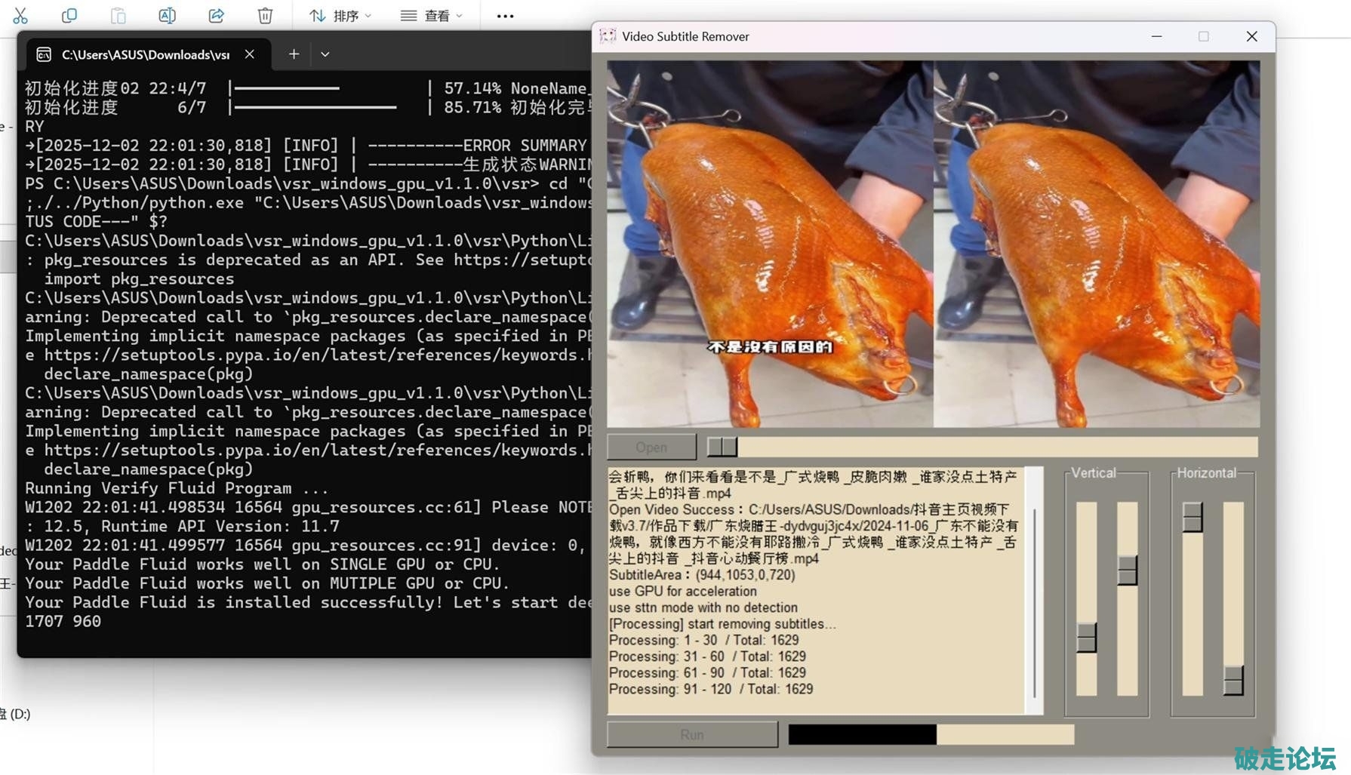Click the right Vertical slider handle
The width and height of the screenshot is (1351, 775).
[1127, 570]
